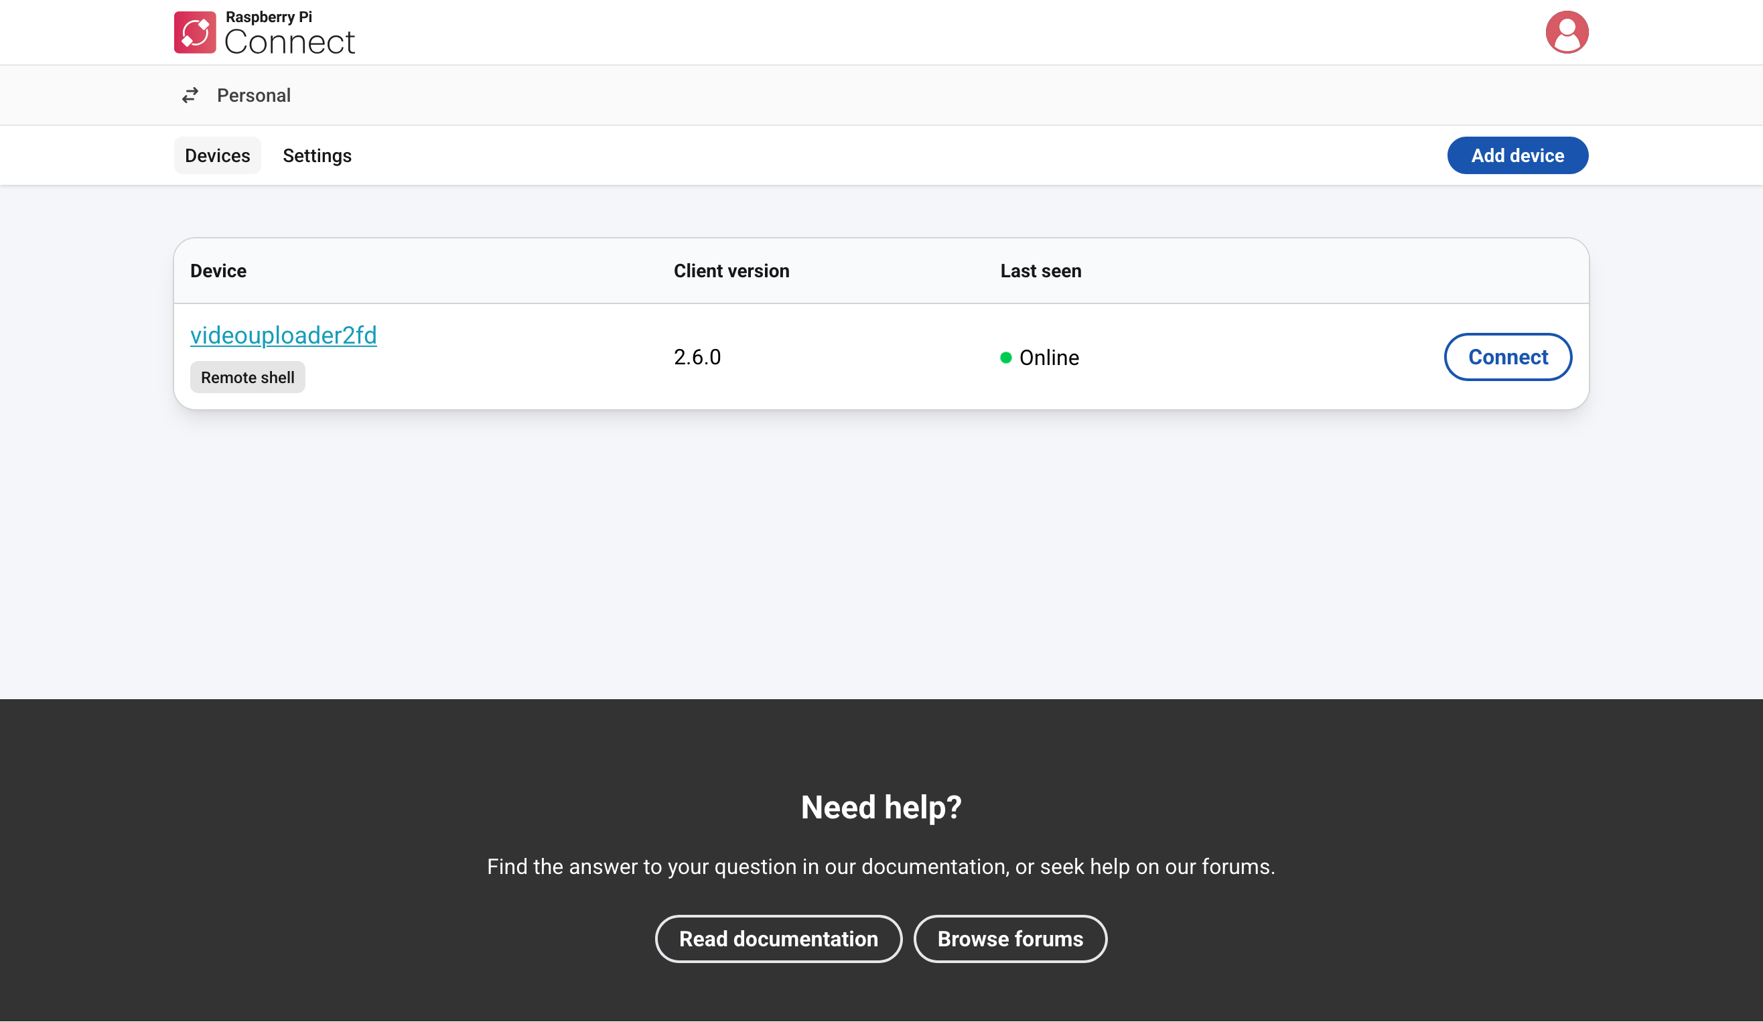Viewport: 1763px width, 1022px height.
Task: Click the Need help? heading
Action: [881, 807]
